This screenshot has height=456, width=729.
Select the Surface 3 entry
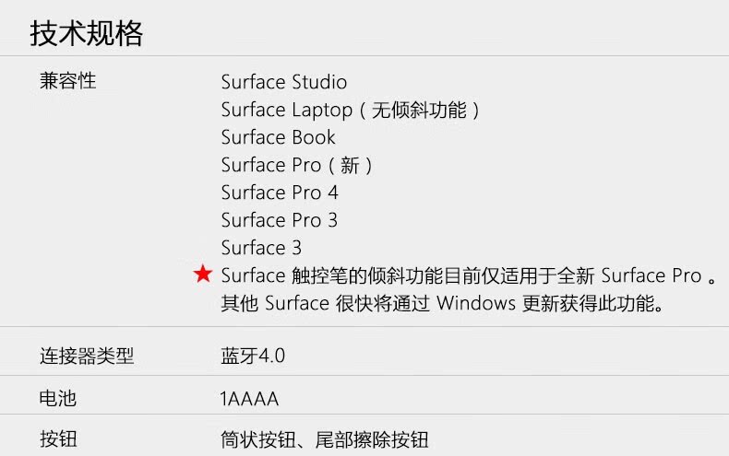pyautogui.click(x=261, y=248)
